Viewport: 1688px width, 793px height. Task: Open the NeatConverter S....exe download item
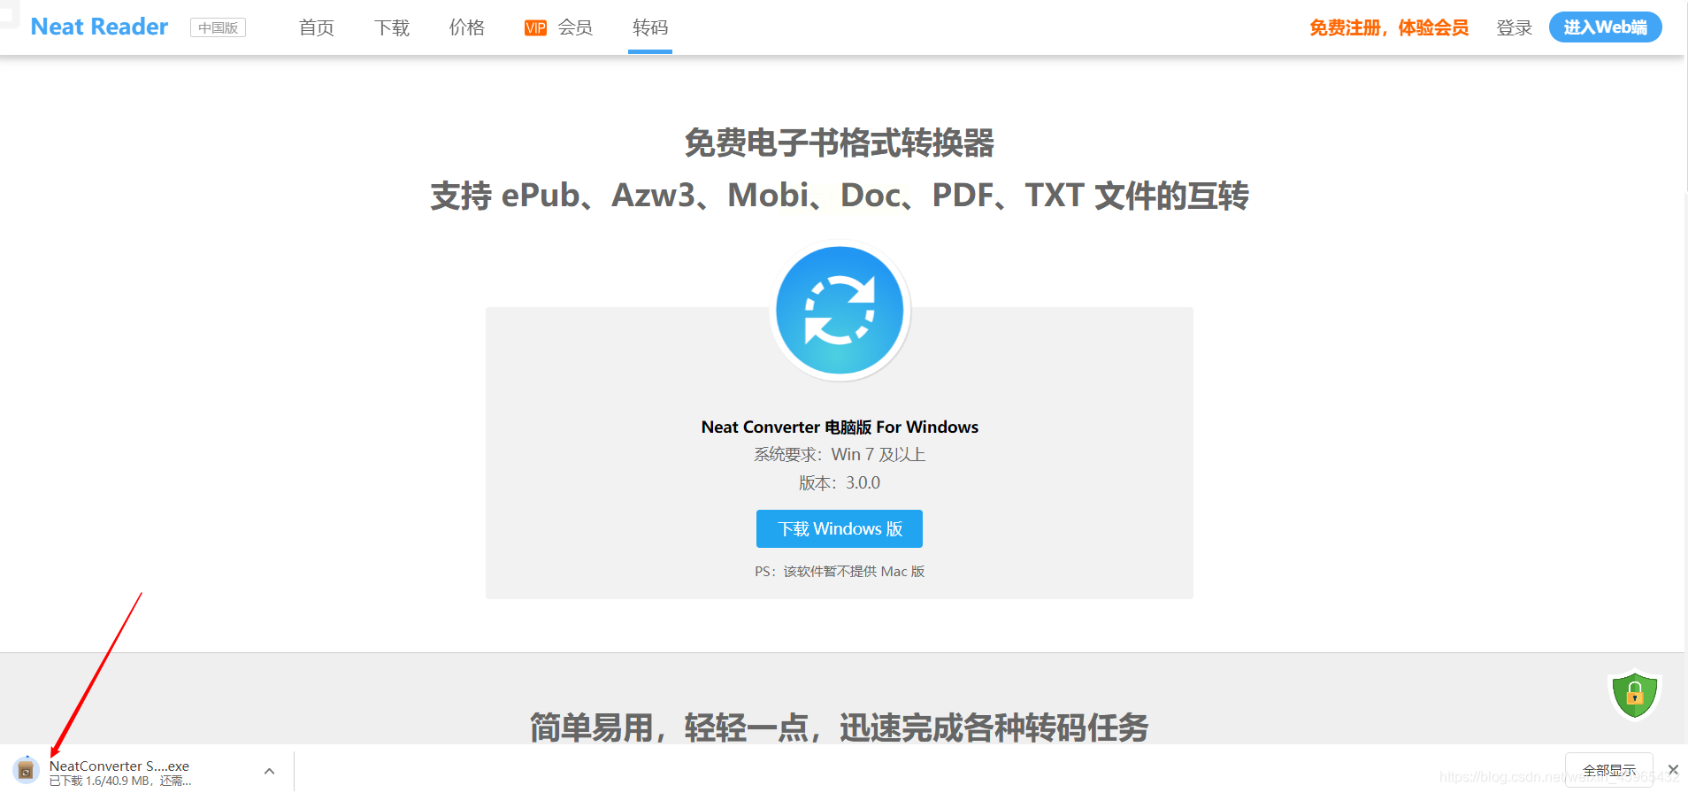coord(119,766)
